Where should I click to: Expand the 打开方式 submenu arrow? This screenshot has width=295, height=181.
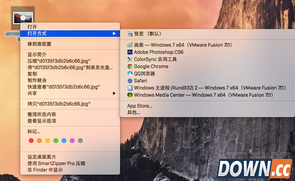click(x=114, y=33)
